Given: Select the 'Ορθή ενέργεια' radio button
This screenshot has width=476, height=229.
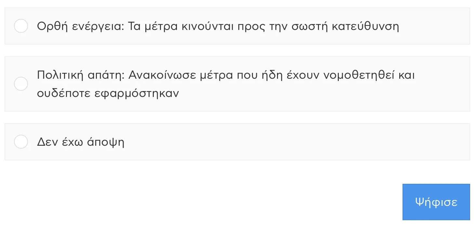Looking at the screenshot, I should (21, 26).
